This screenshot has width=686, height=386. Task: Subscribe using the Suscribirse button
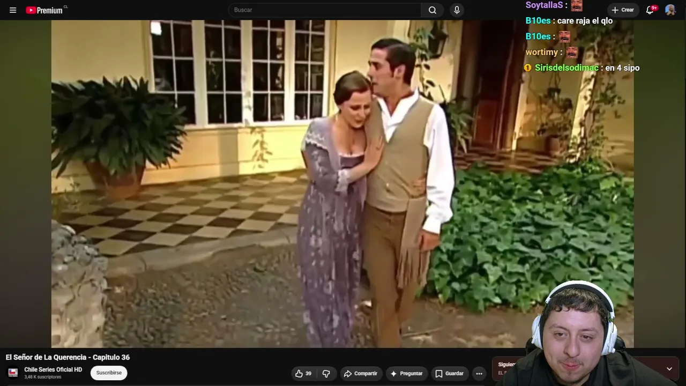click(109, 373)
